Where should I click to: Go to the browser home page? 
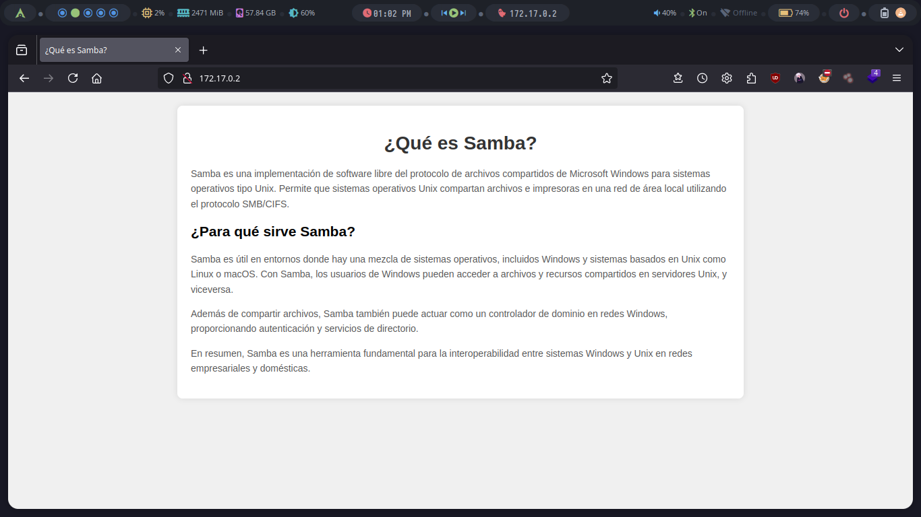[96, 78]
